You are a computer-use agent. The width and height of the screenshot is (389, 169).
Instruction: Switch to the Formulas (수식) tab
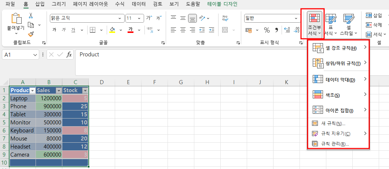click(120, 4)
